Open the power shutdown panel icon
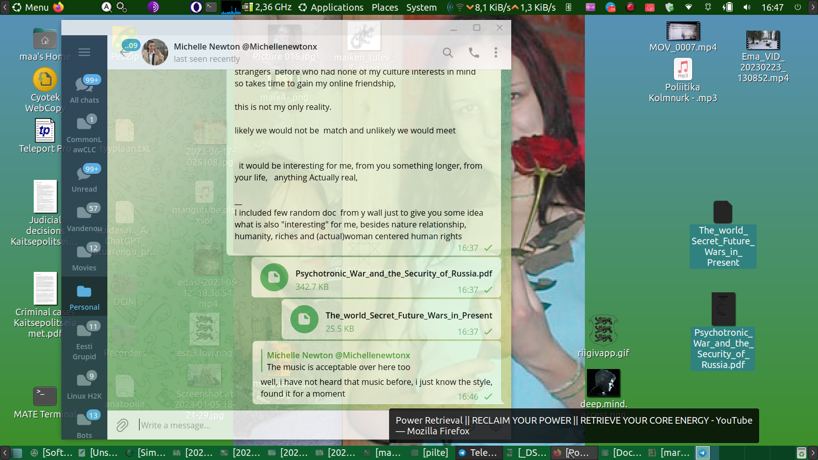 [798, 7]
